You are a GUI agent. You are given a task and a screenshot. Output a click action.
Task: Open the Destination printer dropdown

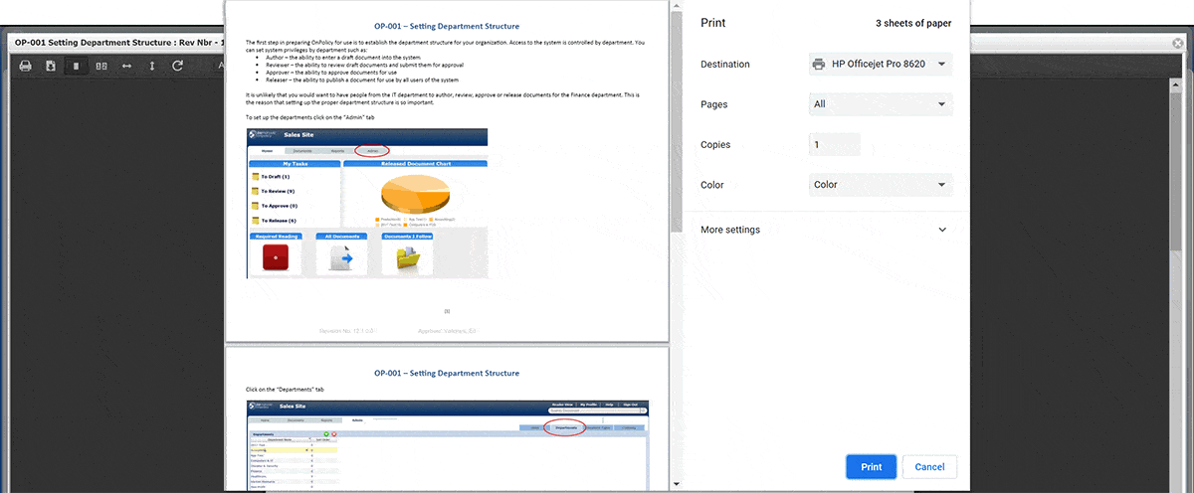pos(881,64)
